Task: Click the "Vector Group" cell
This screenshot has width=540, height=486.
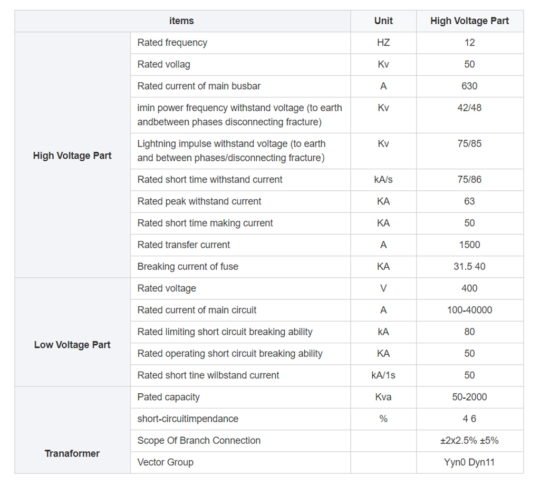Action: click(165, 462)
